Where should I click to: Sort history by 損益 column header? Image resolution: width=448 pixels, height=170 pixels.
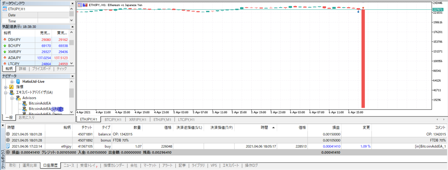coord(336,127)
